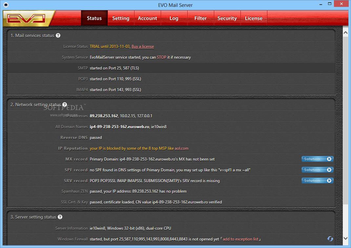
Task: Click STOP to stop EvoMailServer service
Action: pos(161,57)
